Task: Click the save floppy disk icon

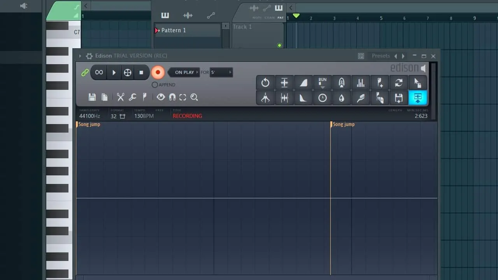Action: [92, 97]
